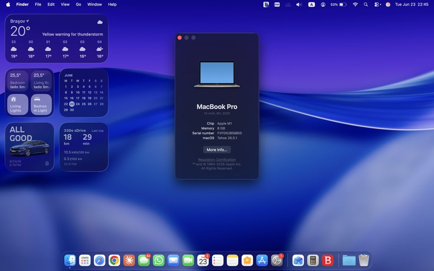Viewport: 434px width, 271px height.
Task: Select today 23 in the June calendar widget
Action: (x=72, y=104)
